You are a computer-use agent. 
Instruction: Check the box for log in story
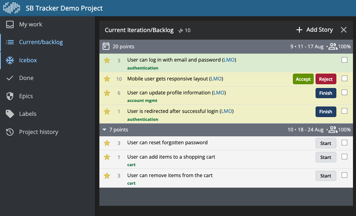(x=344, y=60)
